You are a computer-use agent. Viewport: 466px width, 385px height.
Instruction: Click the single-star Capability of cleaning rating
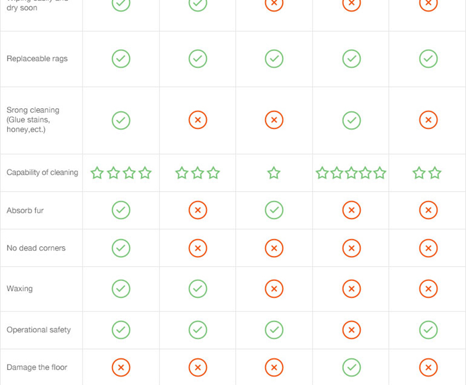[274, 173]
